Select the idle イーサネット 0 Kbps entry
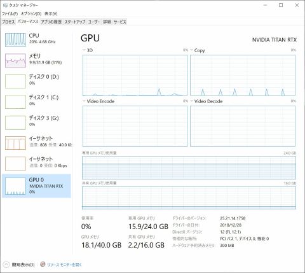Screen dimensions: 305x273 click(x=36, y=164)
